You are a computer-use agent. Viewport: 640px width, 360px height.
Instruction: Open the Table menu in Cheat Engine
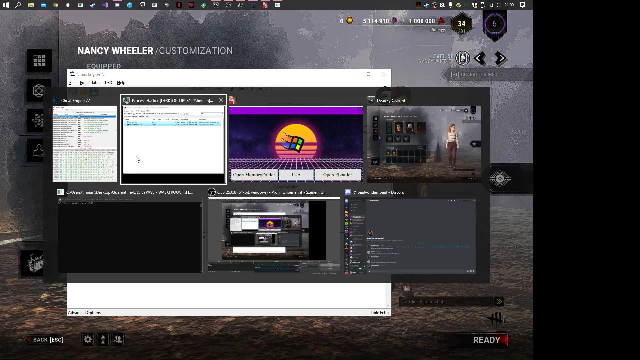point(96,83)
